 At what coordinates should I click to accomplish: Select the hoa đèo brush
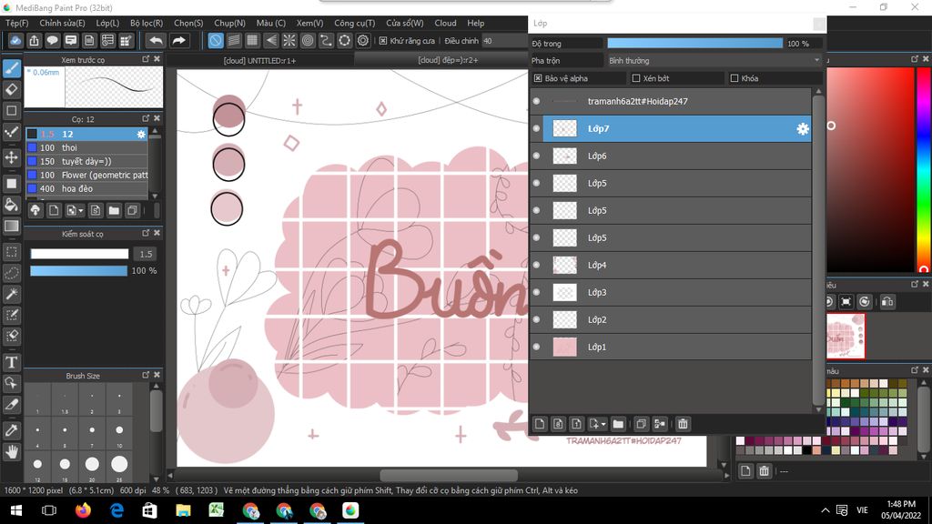86,188
